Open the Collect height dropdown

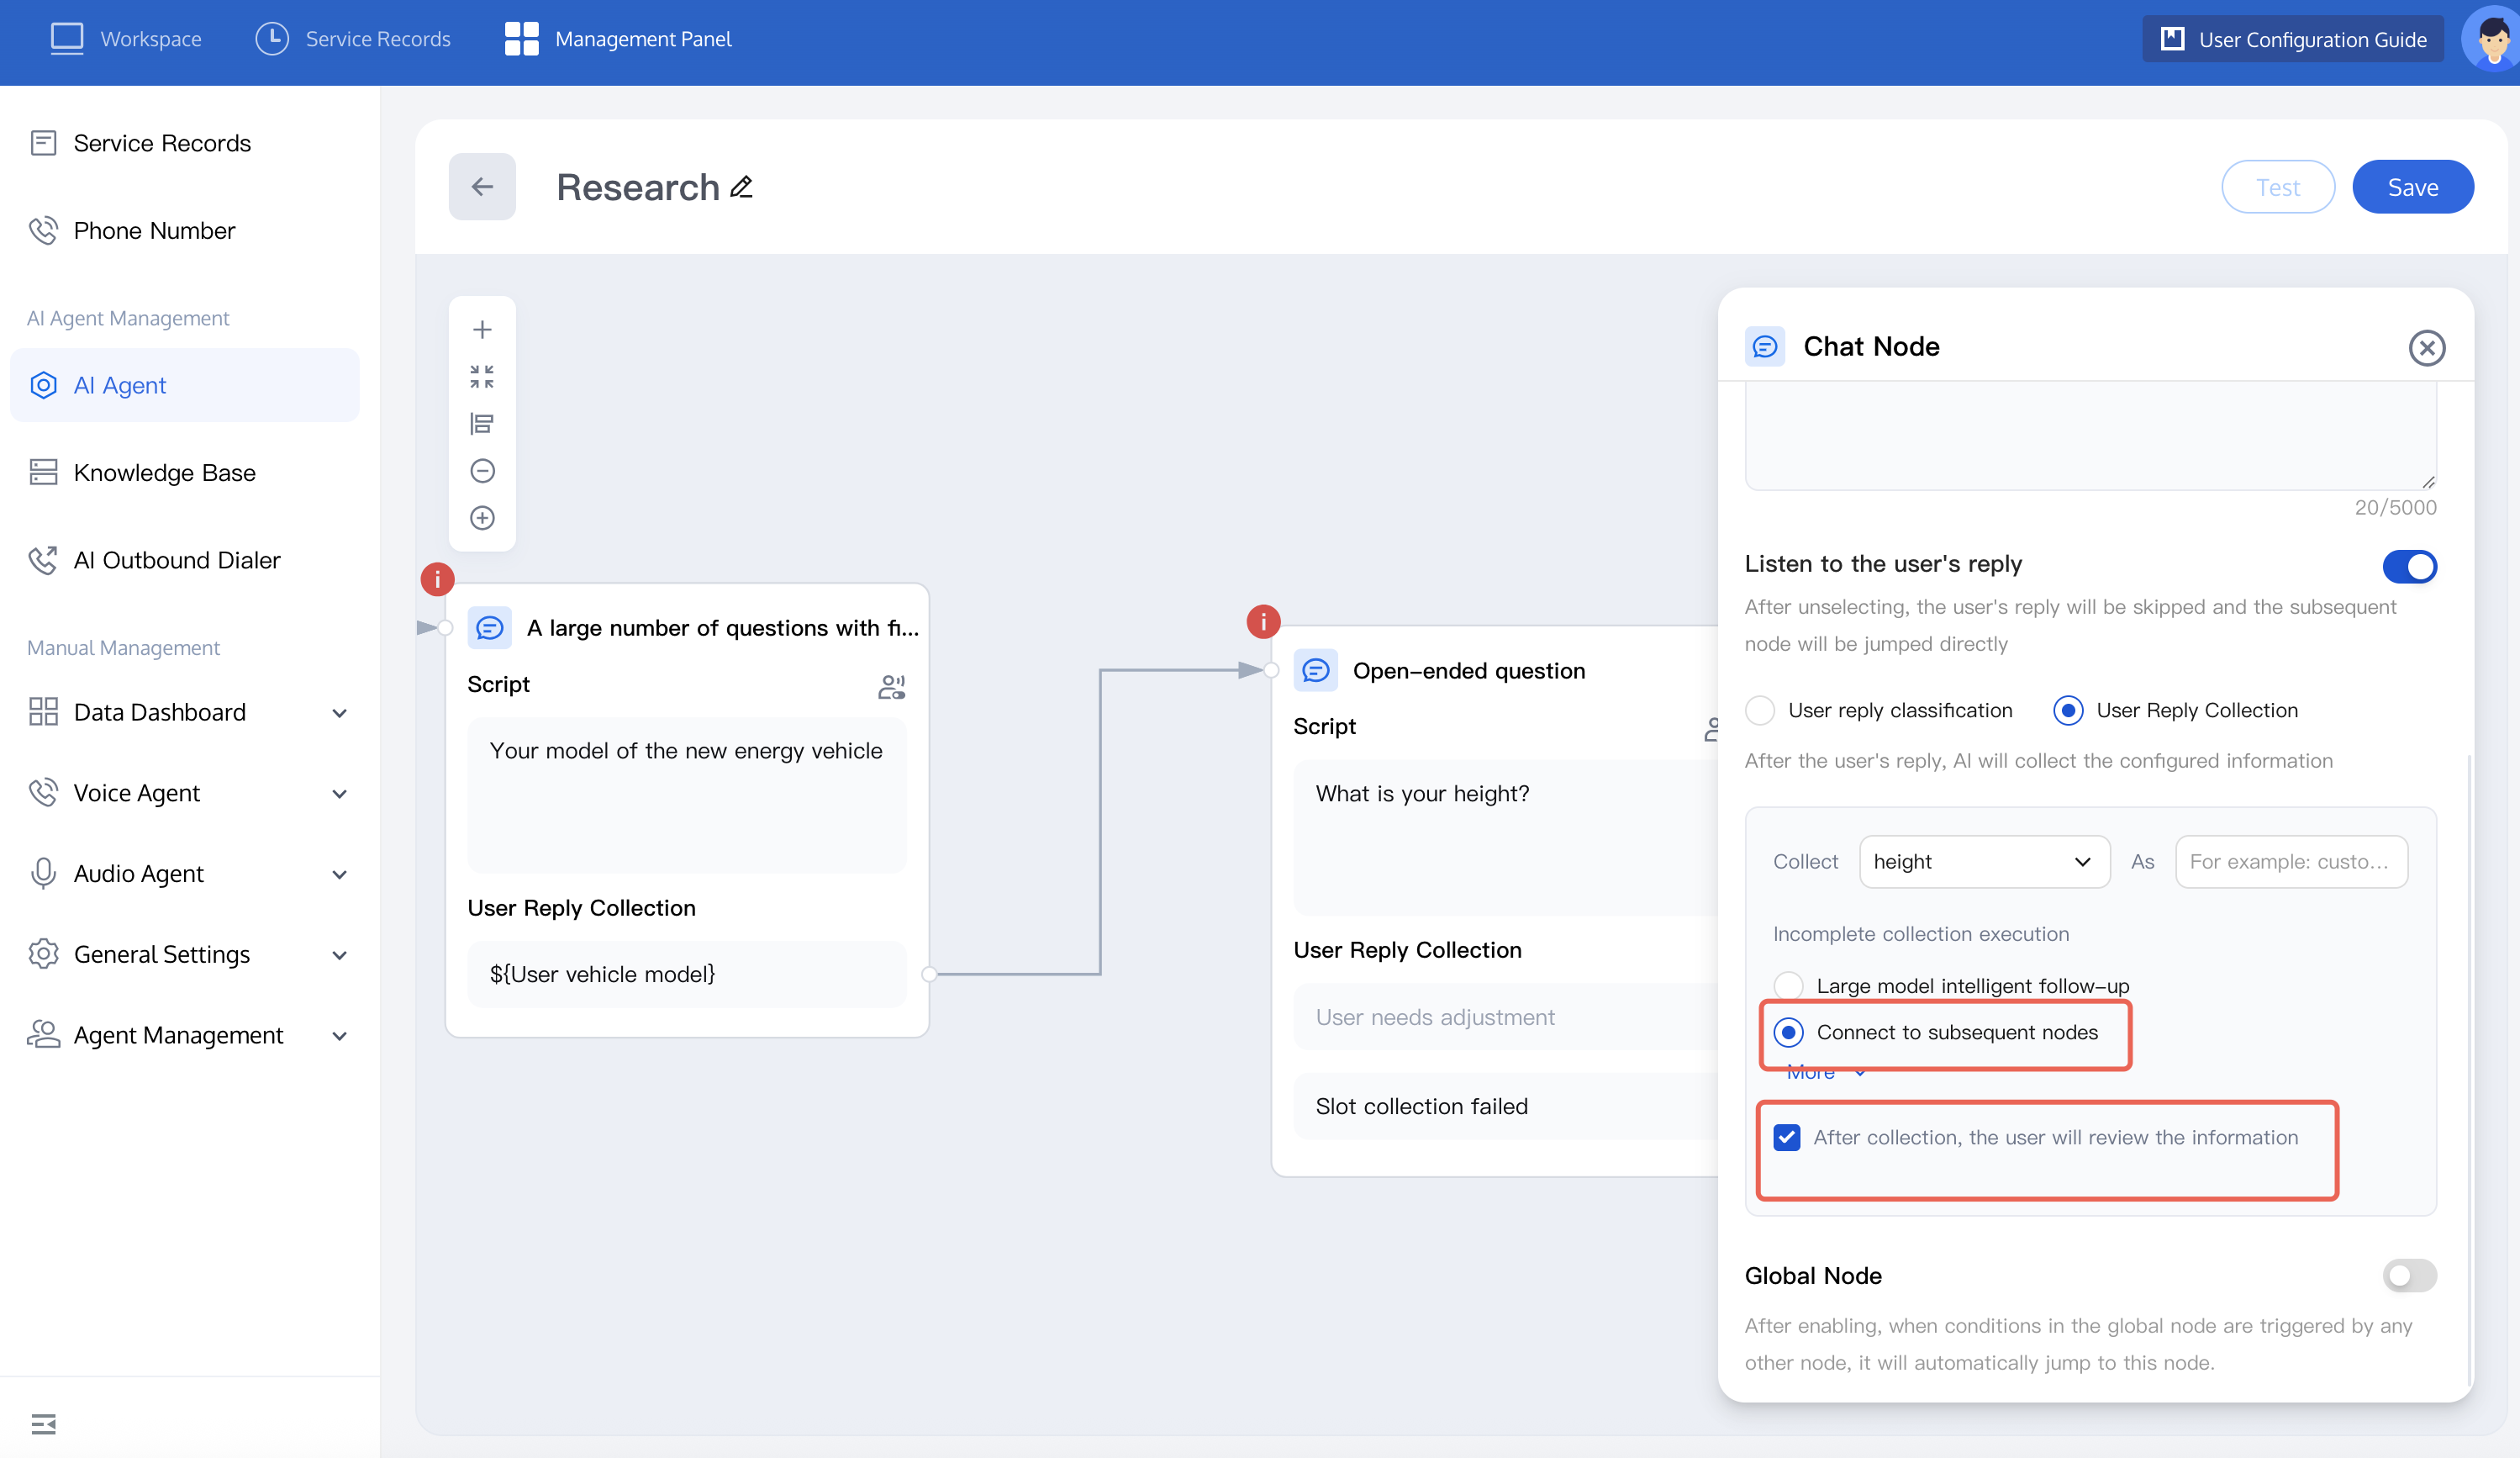coord(1983,861)
